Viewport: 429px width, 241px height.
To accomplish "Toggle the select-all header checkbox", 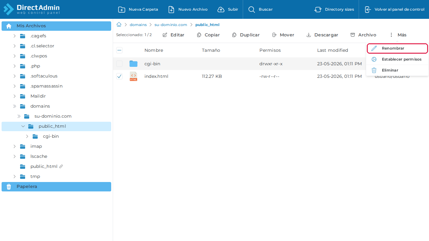I will (119, 50).
